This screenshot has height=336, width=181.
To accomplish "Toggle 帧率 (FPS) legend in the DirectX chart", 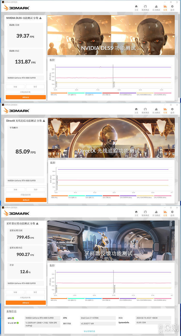I will [59, 197].
